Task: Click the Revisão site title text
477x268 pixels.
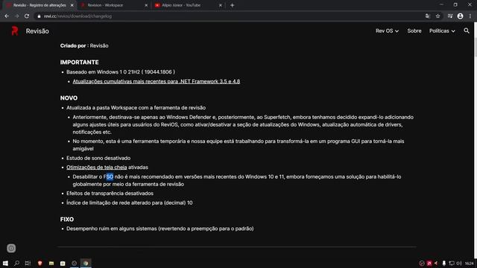Action: [37, 31]
